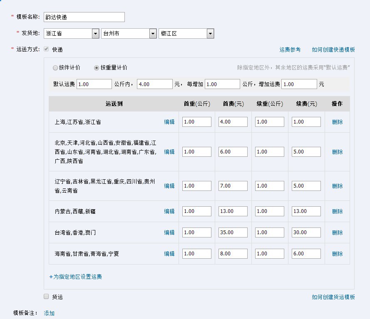Delete the 上海,江苏省,浙江省 shipping row

[338, 122]
